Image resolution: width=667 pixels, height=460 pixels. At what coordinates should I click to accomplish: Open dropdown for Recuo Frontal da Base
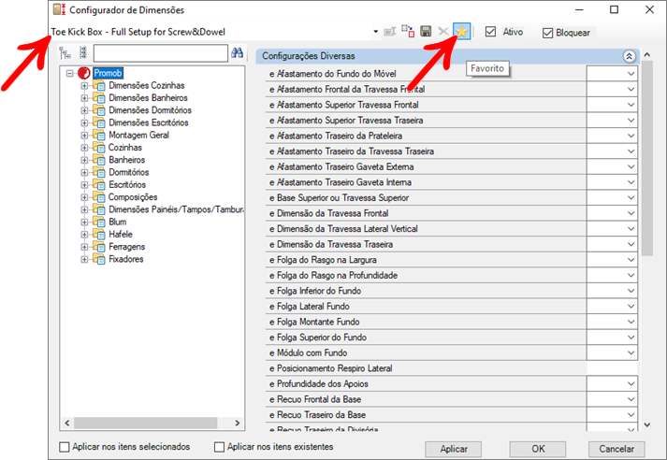coord(631,399)
